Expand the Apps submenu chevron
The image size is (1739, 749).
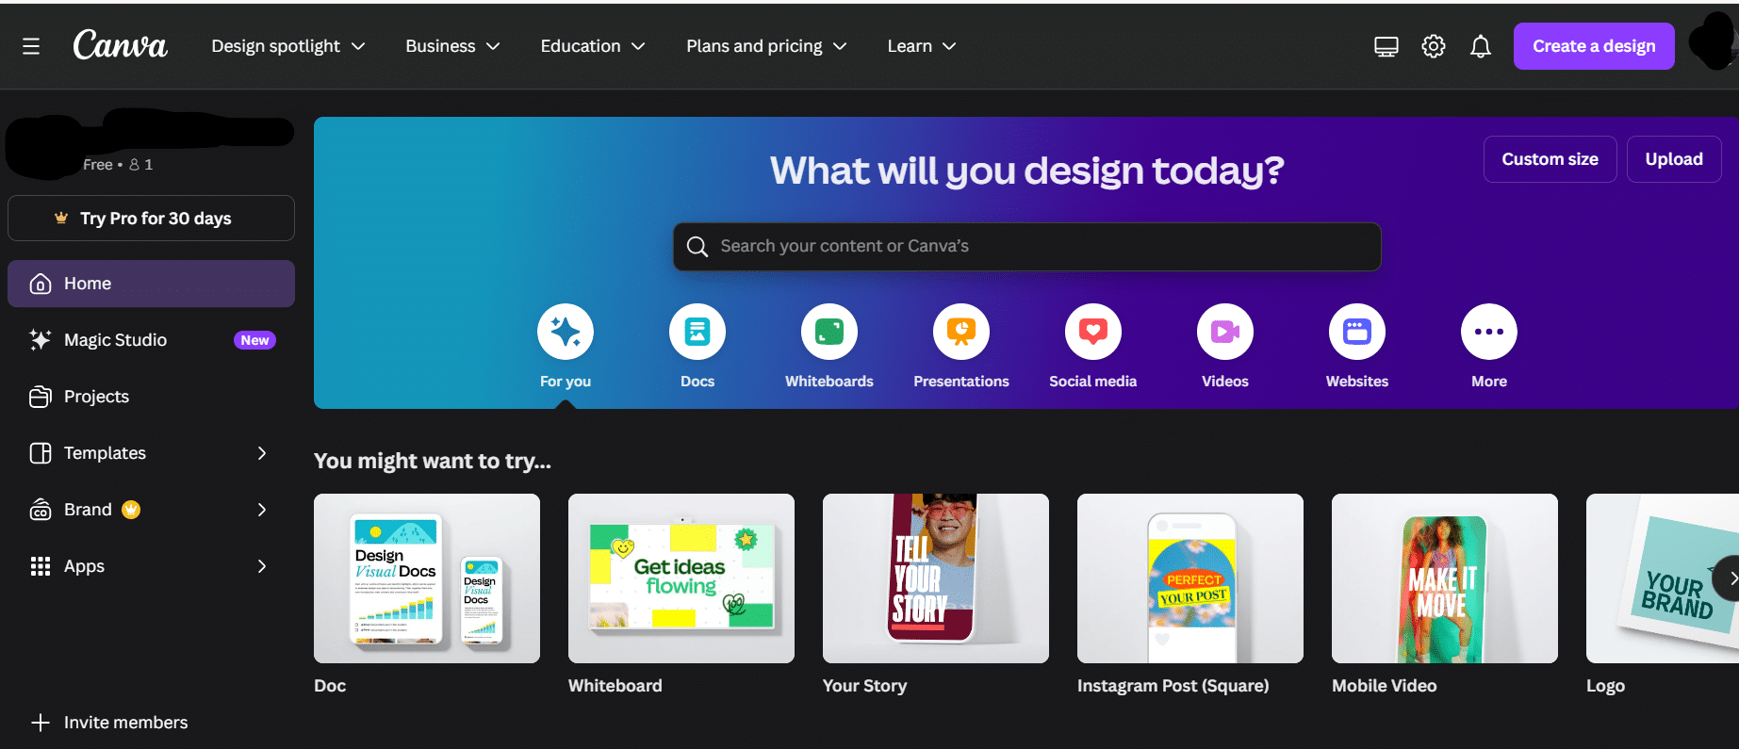pos(262,566)
